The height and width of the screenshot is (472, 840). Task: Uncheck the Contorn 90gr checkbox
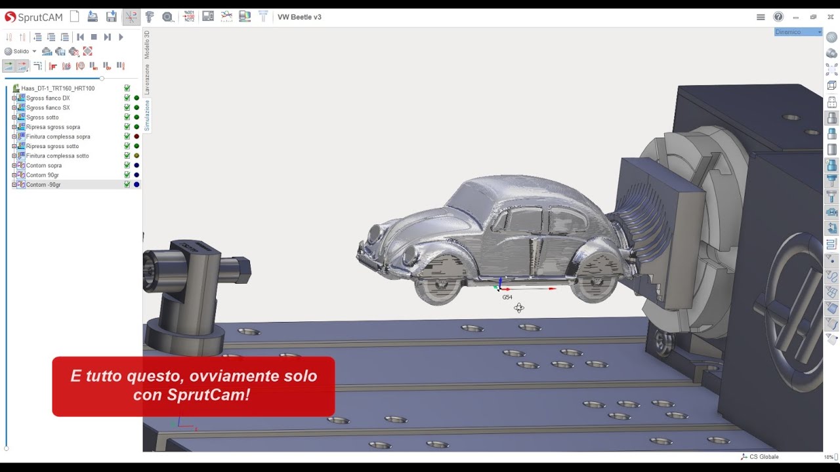[127, 175]
